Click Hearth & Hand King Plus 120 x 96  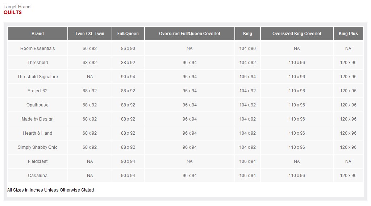click(348, 133)
